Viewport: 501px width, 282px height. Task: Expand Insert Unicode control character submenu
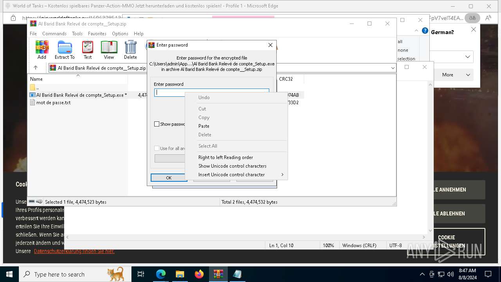[x=236, y=175]
